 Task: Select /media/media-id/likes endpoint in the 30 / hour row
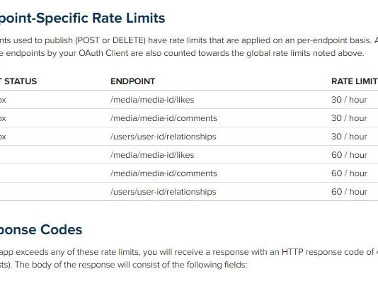pyautogui.click(x=152, y=100)
